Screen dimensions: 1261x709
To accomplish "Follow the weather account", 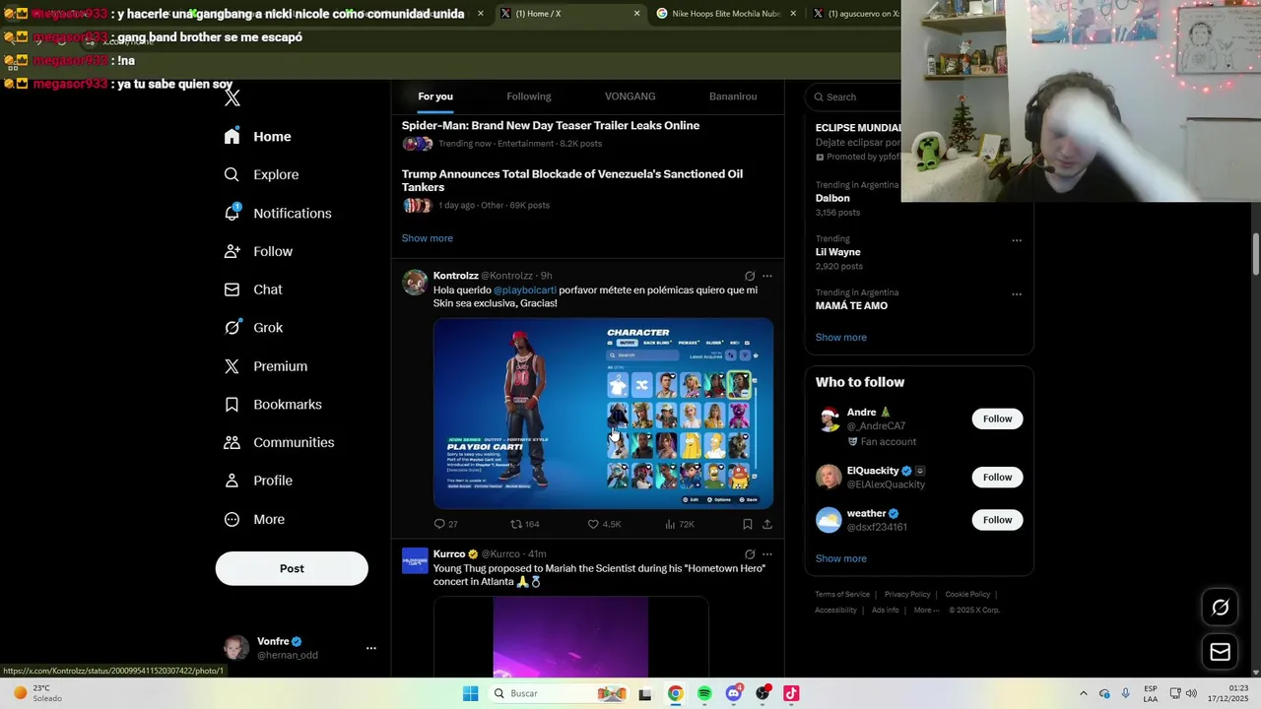I will (x=997, y=520).
